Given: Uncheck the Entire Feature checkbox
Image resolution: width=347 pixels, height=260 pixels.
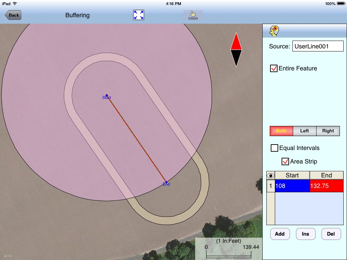Looking at the screenshot, I should (x=273, y=68).
